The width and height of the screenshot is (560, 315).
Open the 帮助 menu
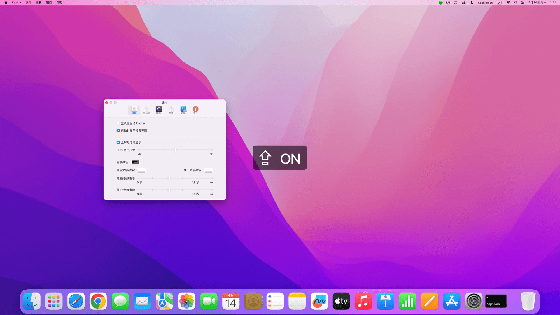59,3
